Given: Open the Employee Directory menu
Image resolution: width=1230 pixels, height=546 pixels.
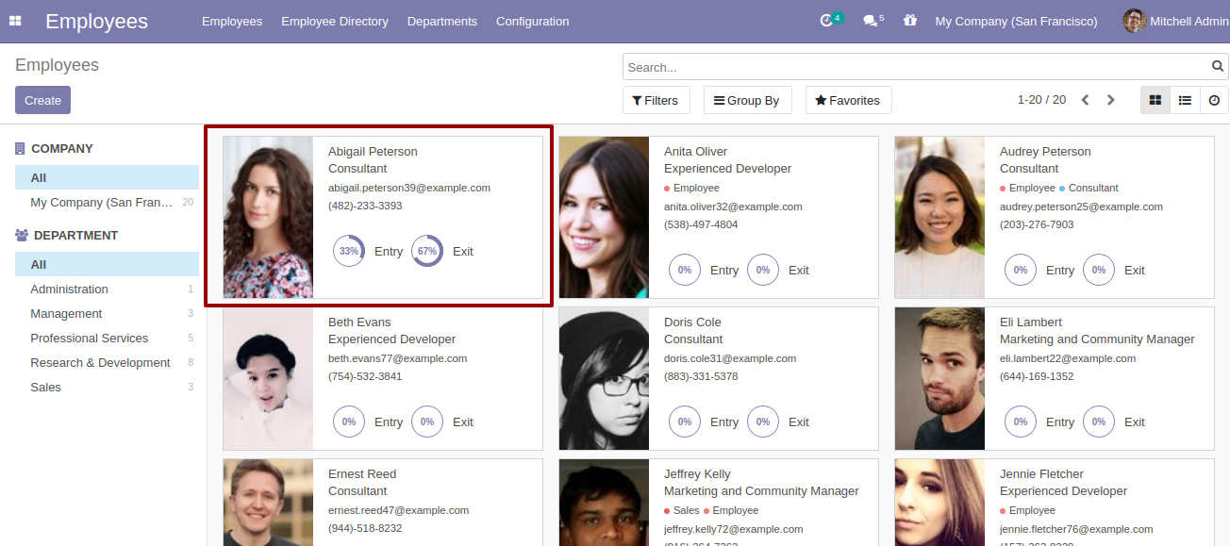Looking at the screenshot, I should pyautogui.click(x=335, y=21).
